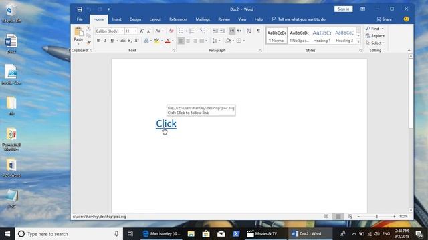Click the Replace button

[x=374, y=36]
